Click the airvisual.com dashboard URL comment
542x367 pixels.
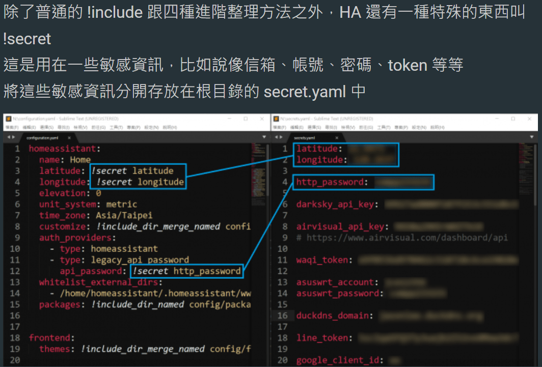[402, 238]
